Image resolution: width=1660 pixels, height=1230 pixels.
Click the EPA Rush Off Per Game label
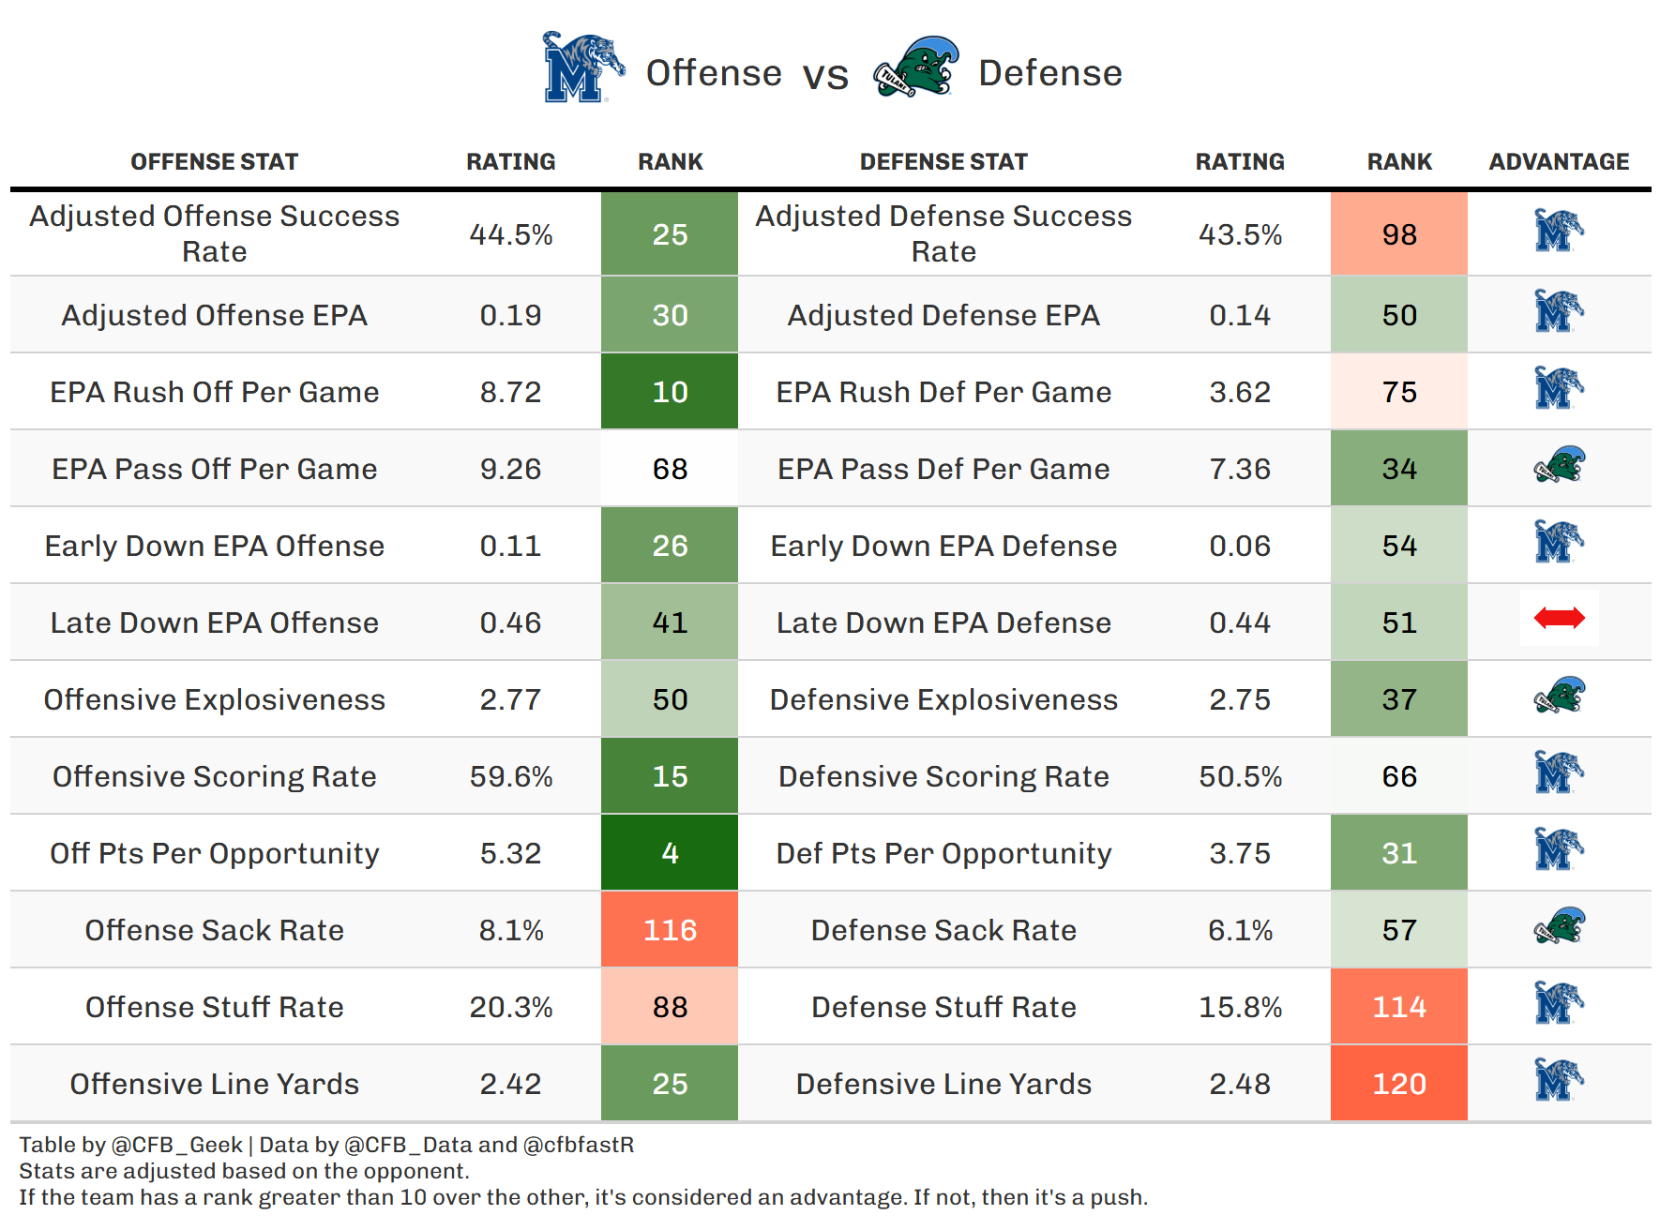point(214,392)
